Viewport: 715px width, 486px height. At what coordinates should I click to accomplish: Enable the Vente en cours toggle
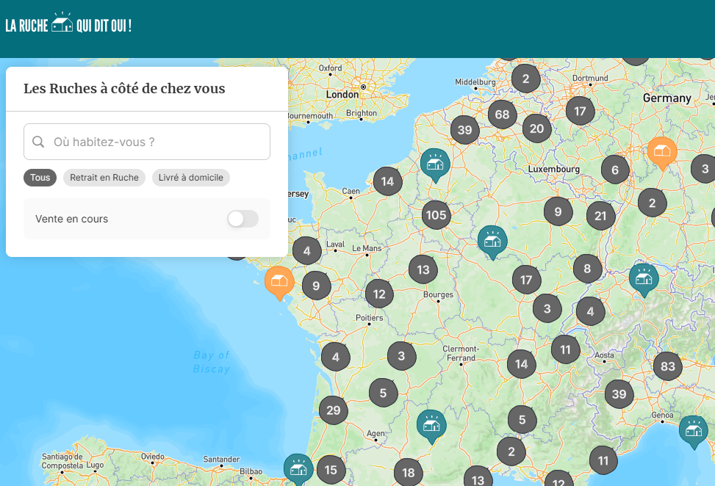(242, 219)
